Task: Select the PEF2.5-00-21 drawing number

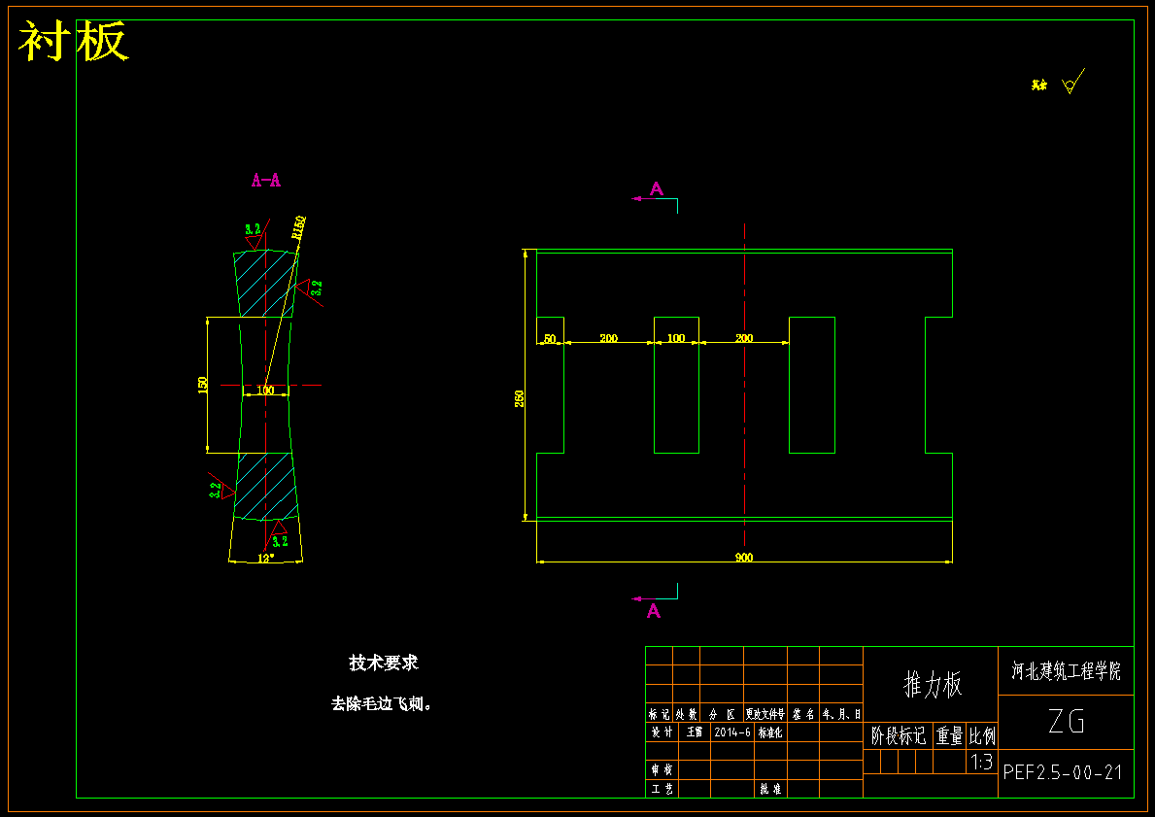Action: tap(1063, 772)
